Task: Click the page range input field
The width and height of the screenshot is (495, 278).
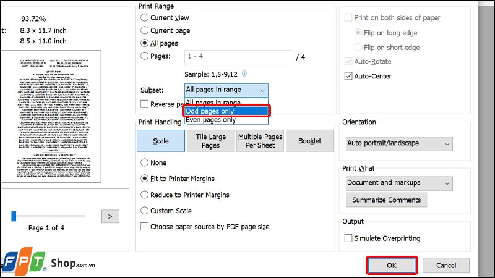Action: click(239, 57)
